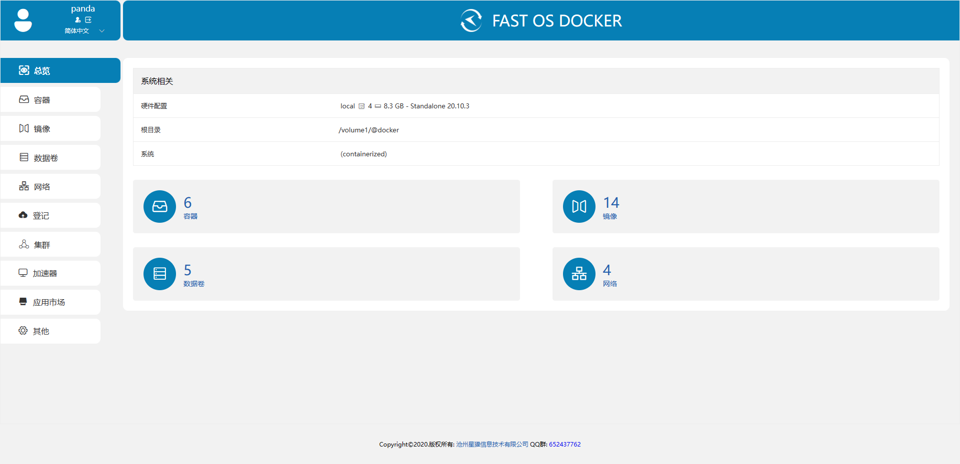Image resolution: width=960 pixels, height=464 pixels.
Task: Click the 集群 cluster icon in sidebar
Action: 23,244
